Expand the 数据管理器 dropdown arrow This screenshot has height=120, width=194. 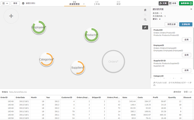[84, 4]
